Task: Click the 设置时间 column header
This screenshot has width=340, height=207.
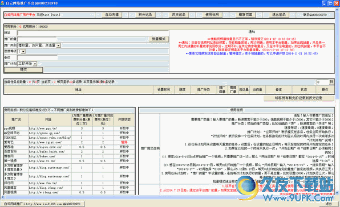Action: [x=164, y=89]
